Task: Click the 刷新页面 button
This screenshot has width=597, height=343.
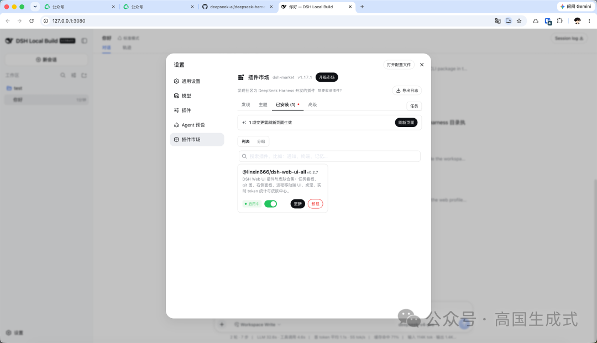Action: click(406, 123)
